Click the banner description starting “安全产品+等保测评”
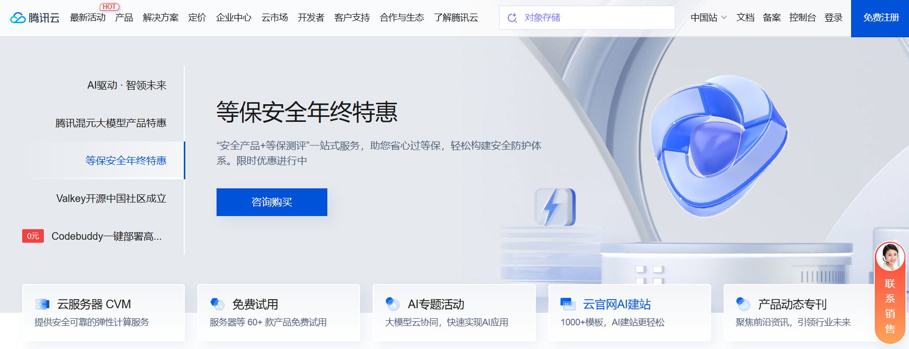This screenshot has height=349, width=909. tap(379, 153)
